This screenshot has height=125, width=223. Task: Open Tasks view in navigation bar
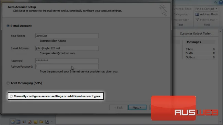pos(30,122)
